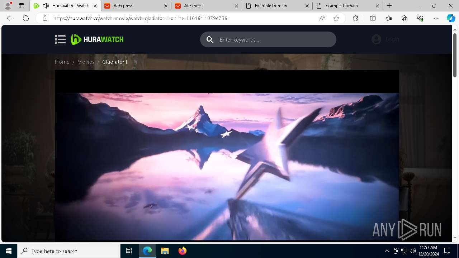
Task: Open the Windows Start menu
Action: [x=9, y=251]
